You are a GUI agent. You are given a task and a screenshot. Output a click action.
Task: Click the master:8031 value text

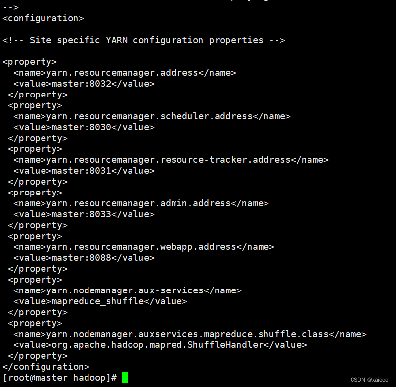click(81, 171)
